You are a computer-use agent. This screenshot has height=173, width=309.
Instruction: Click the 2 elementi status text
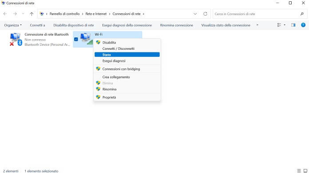(11, 171)
